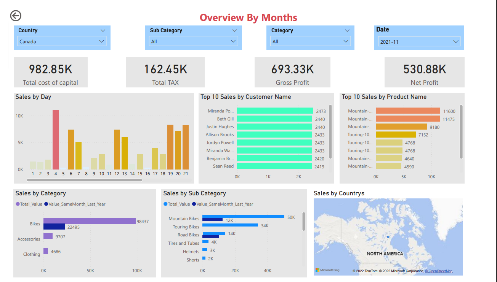
Task: Click the top orange bar in Top 10 Products
Action: point(408,111)
